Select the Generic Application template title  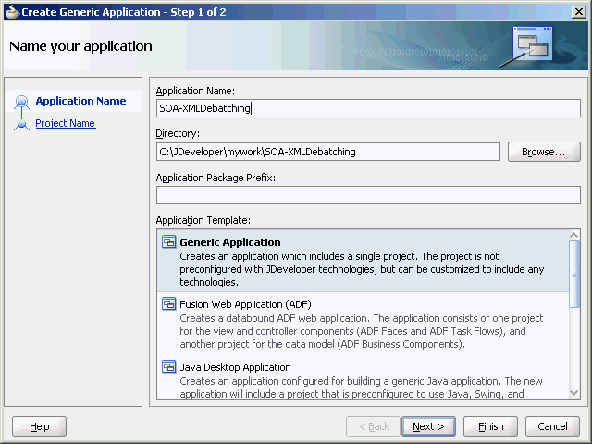[230, 242]
